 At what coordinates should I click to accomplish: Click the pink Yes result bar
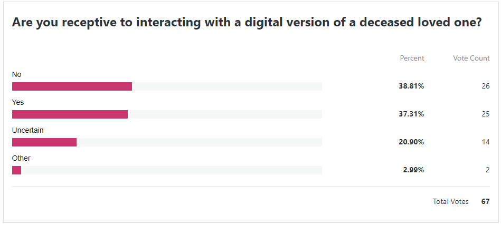tap(70, 114)
